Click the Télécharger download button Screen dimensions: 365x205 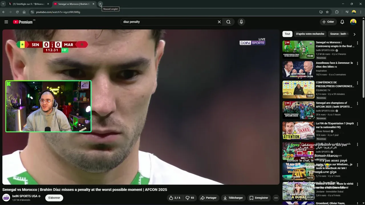(233, 198)
